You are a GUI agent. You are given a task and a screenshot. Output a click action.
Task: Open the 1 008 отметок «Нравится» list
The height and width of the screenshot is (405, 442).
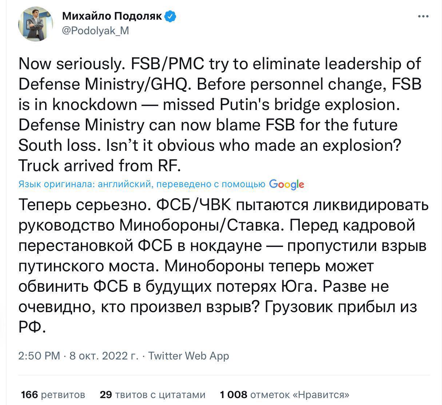pos(284,394)
